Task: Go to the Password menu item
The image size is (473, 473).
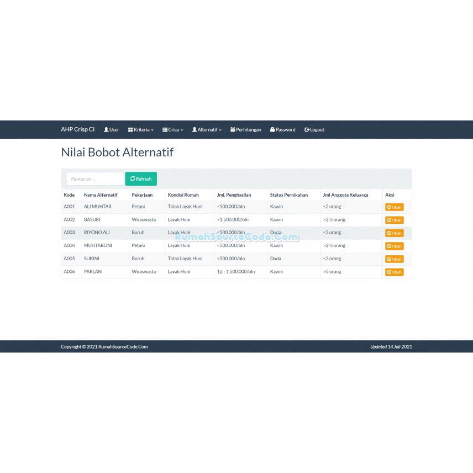Action: click(x=283, y=130)
